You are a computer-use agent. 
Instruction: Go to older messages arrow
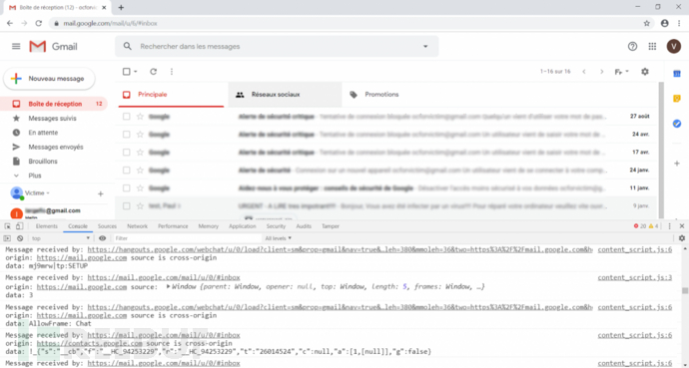click(602, 72)
